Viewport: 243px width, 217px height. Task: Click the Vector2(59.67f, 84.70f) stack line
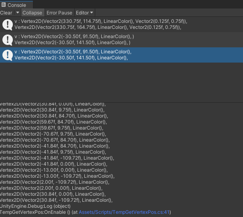pos(52,122)
